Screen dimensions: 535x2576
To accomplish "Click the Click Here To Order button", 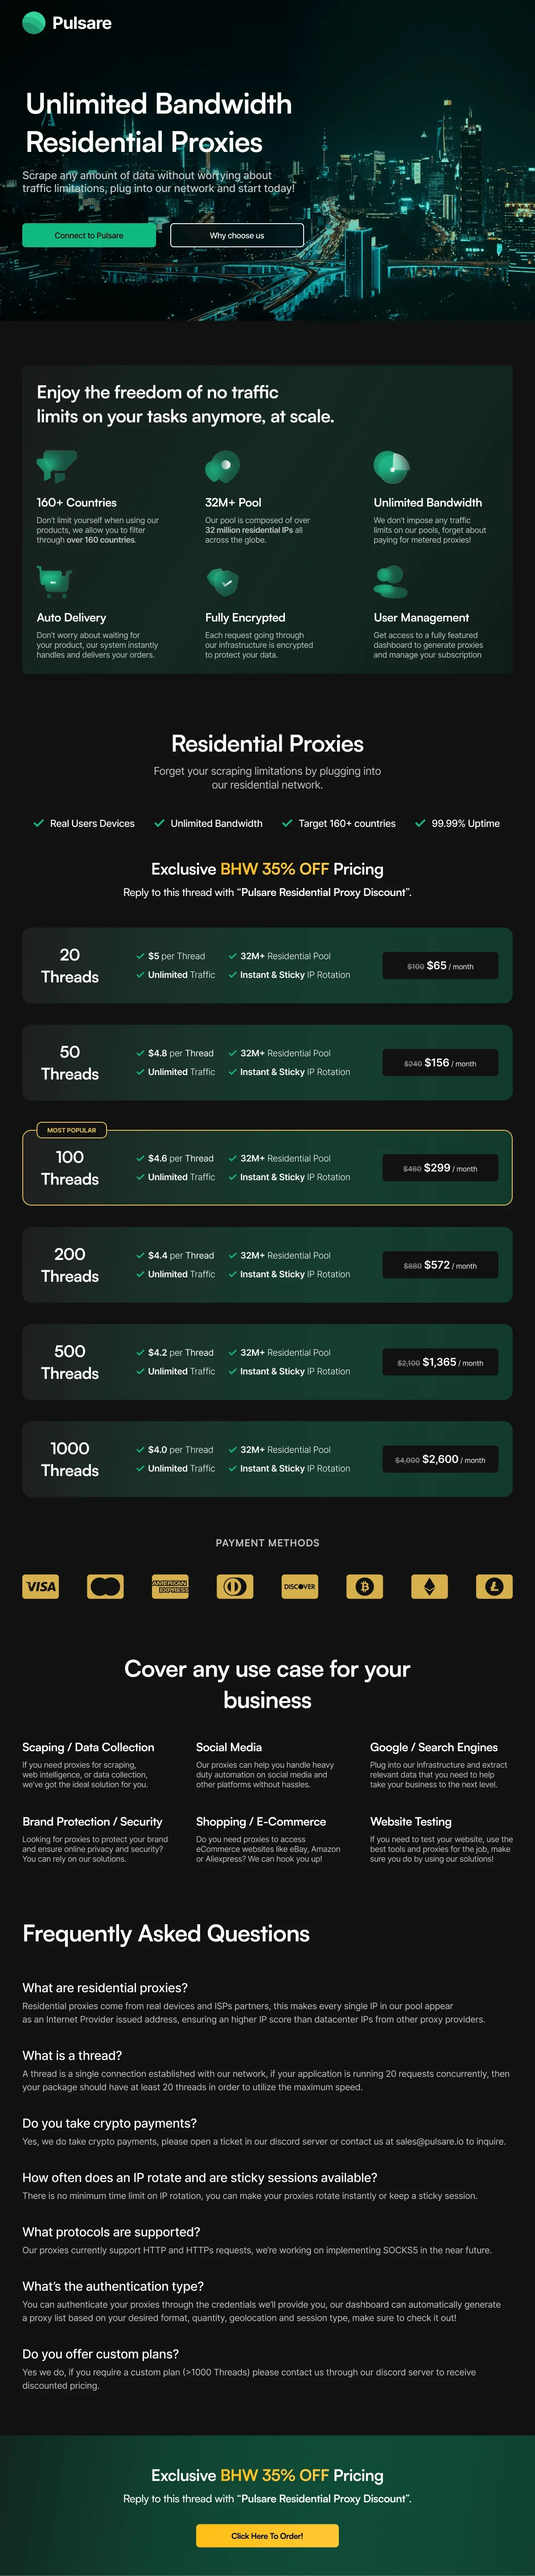I will coord(267,2535).
